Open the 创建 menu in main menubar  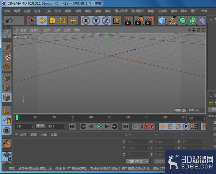point(27,11)
